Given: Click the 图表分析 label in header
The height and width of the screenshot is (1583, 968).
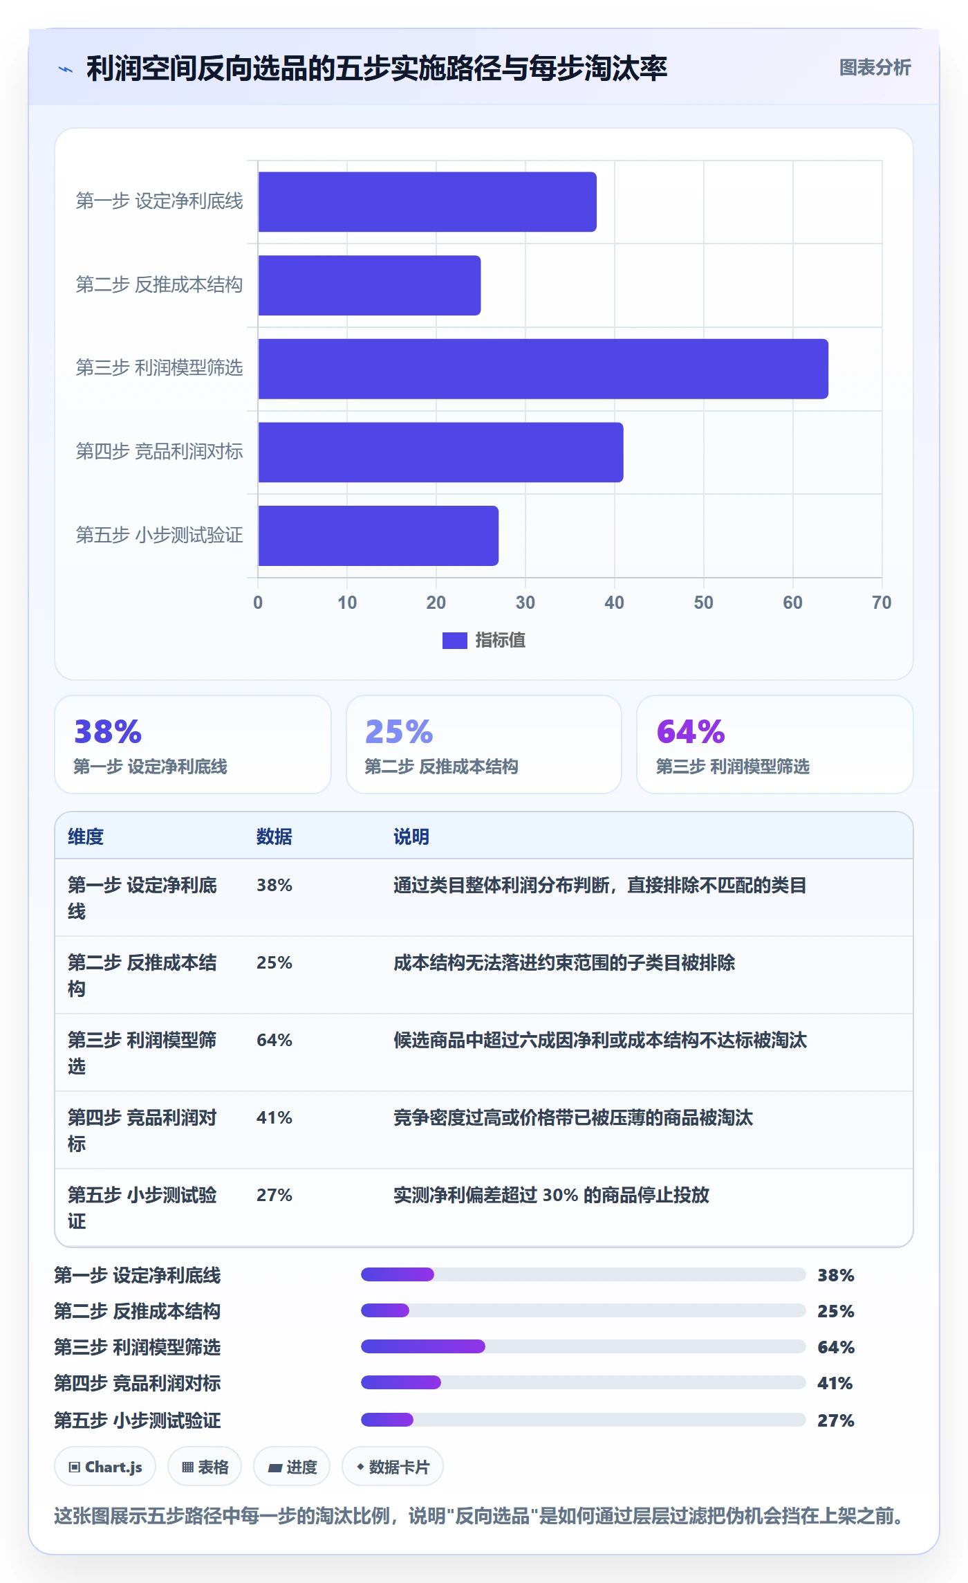Looking at the screenshot, I should [875, 68].
